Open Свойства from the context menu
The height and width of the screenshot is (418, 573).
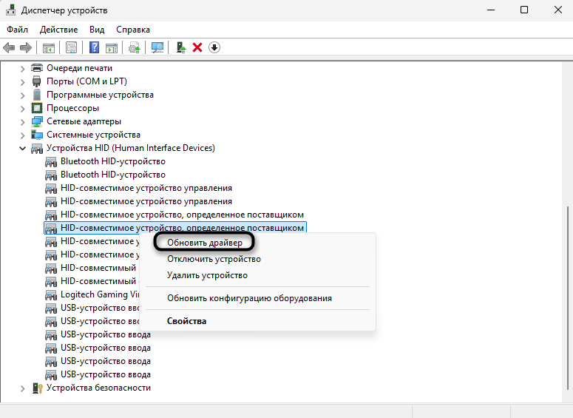click(x=186, y=321)
